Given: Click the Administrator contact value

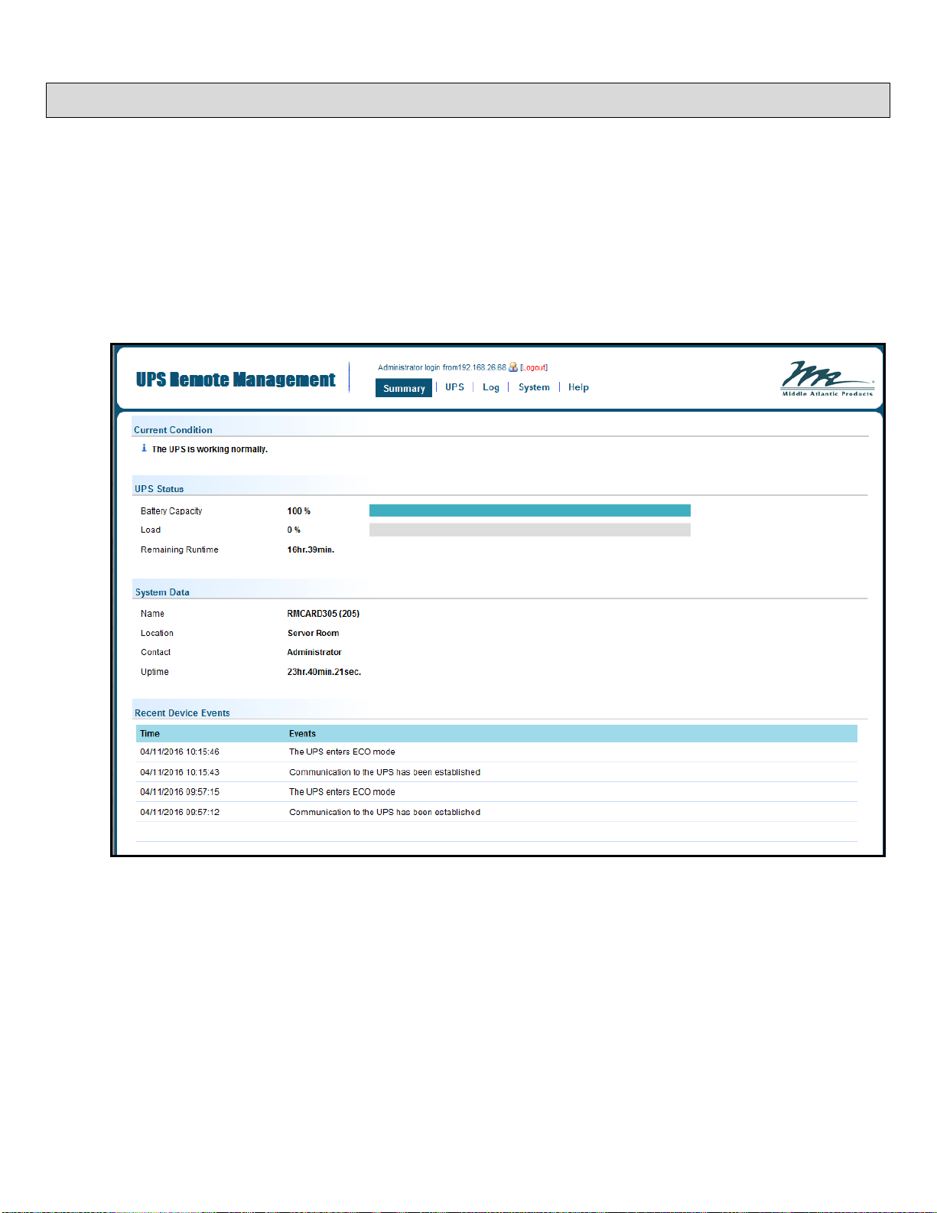Looking at the screenshot, I should point(314,652).
